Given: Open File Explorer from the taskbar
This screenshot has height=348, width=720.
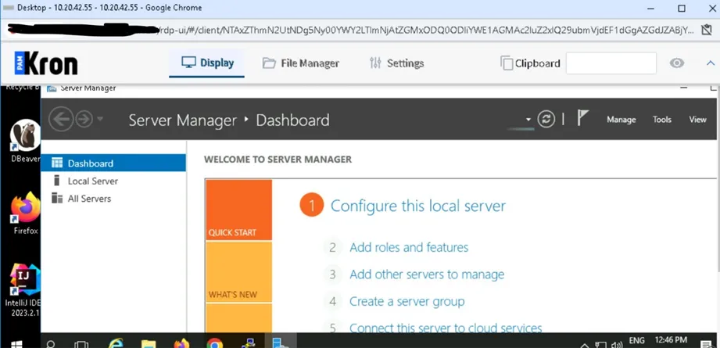Looking at the screenshot, I should coord(149,343).
